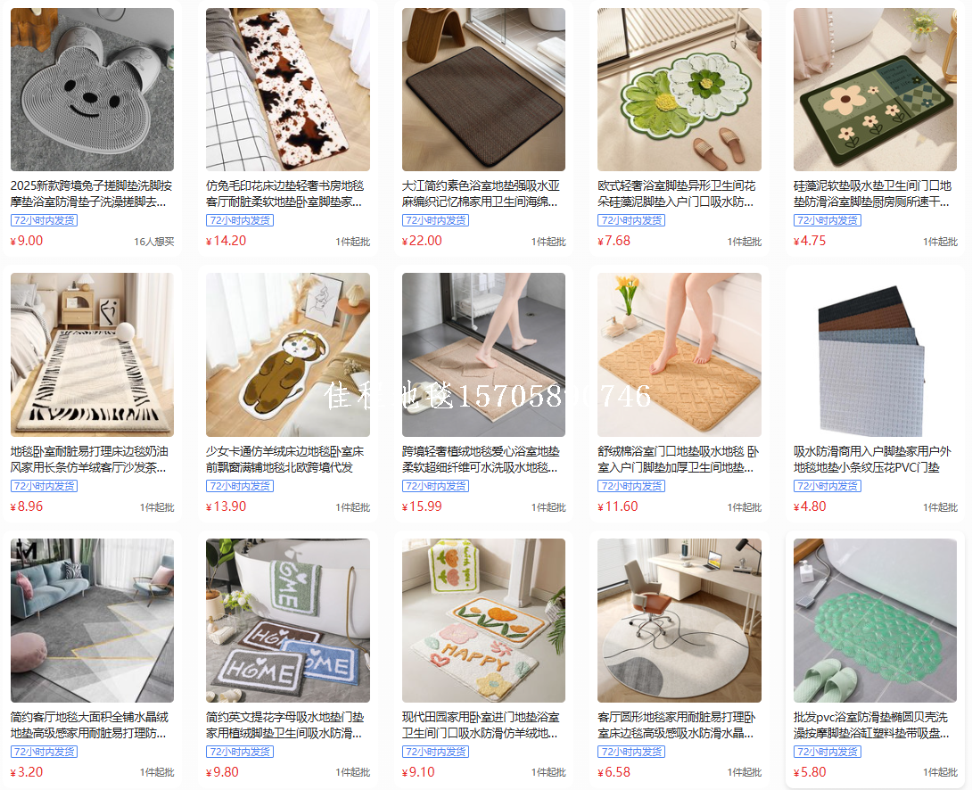Select the green flower-shaped diatom mat image
Viewport: 972px width, 790px height.
click(680, 89)
